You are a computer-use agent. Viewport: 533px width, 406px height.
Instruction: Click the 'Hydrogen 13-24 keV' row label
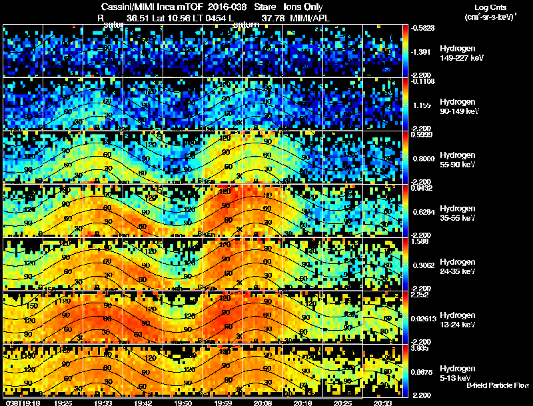(458, 320)
